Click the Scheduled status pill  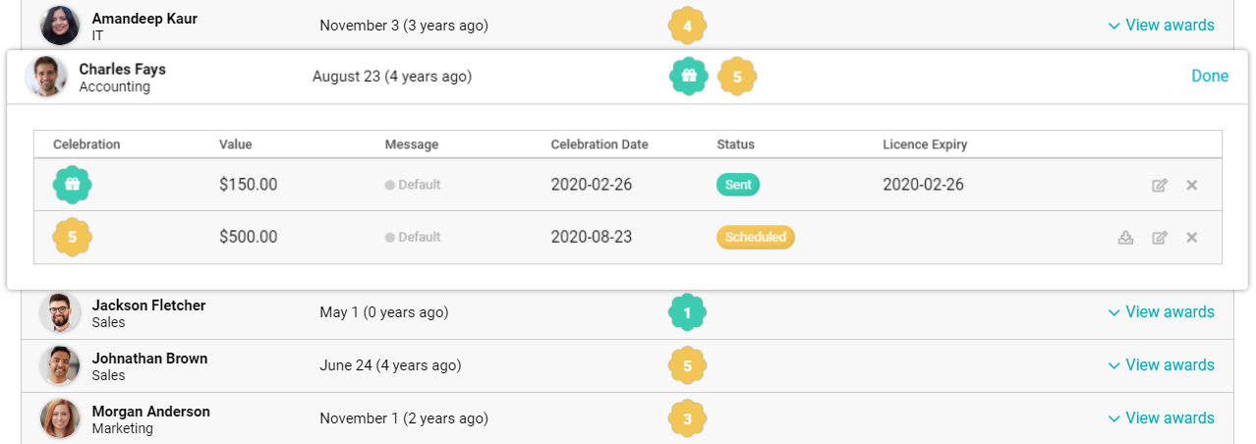click(x=755, y=237)
